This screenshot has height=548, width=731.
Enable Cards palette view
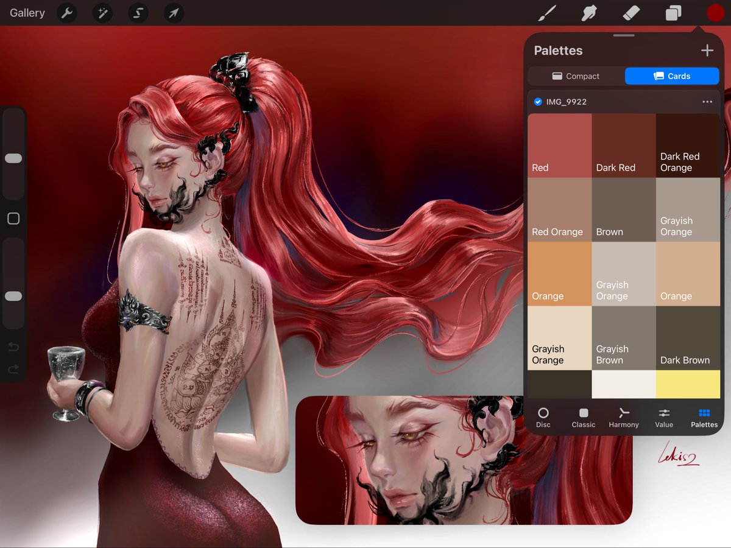coord(672,76)
